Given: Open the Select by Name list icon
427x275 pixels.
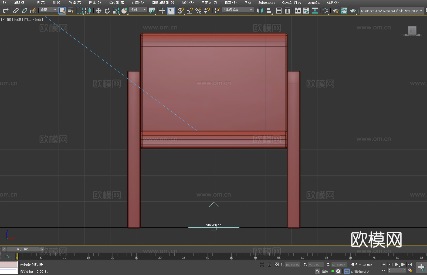Looking at the screenshot, I should [71, 11].
